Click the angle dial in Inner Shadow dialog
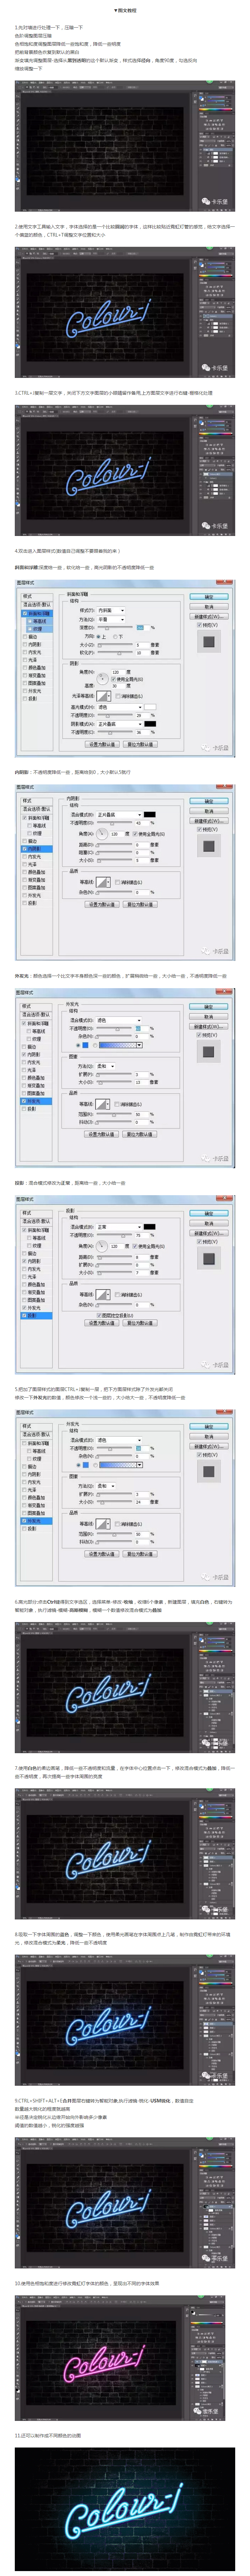This screenshot has height=2576, width=250. coord(102,833)
